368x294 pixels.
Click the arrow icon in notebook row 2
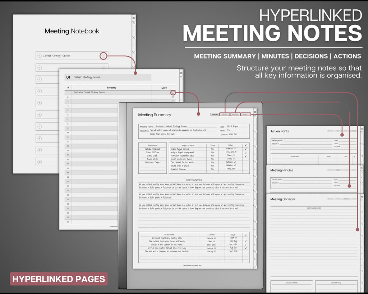[103, 67]
